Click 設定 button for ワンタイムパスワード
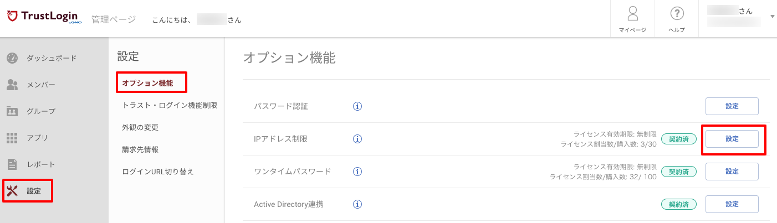 pos(732,172)
